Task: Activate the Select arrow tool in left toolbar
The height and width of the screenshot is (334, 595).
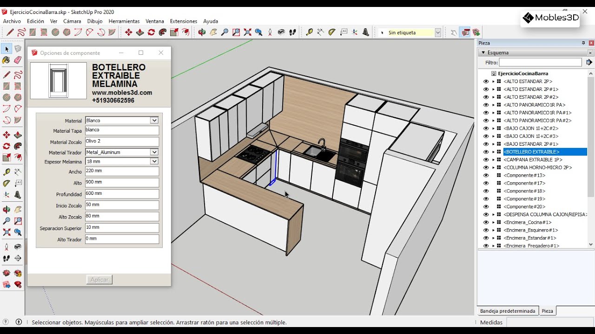Action: coord(7,49)
